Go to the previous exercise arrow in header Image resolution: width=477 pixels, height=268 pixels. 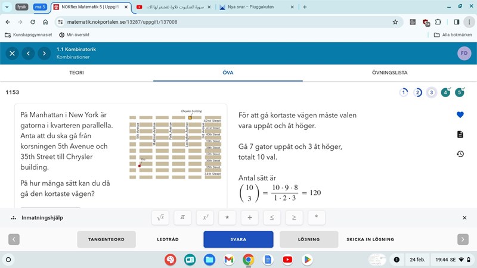click(x=28, y=54)
